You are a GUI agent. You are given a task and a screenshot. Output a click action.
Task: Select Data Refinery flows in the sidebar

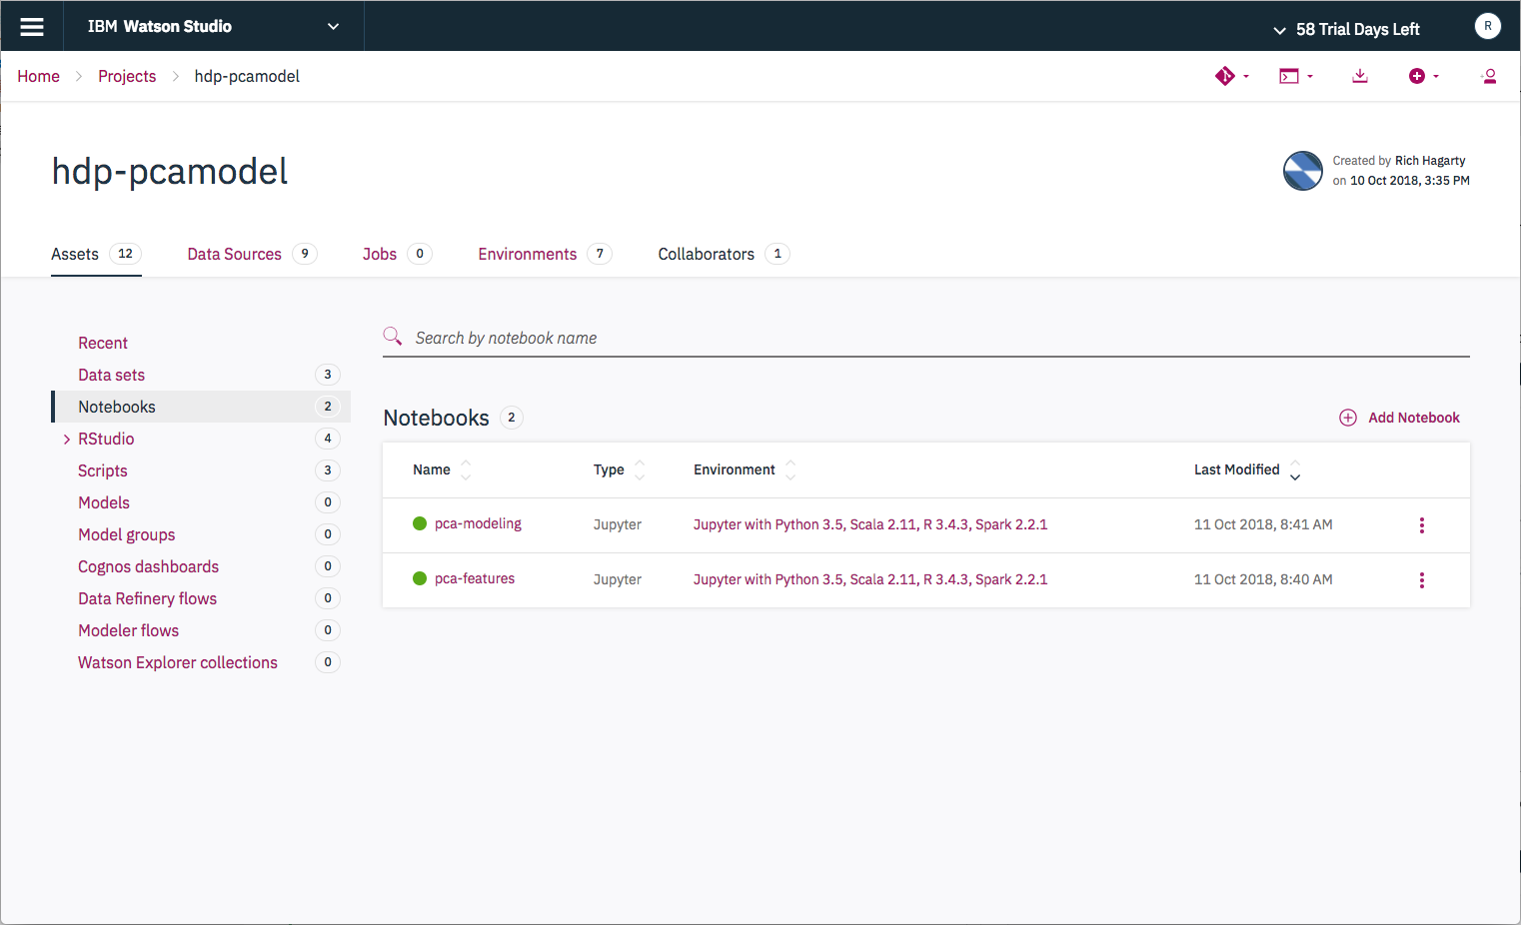point(147,598)
